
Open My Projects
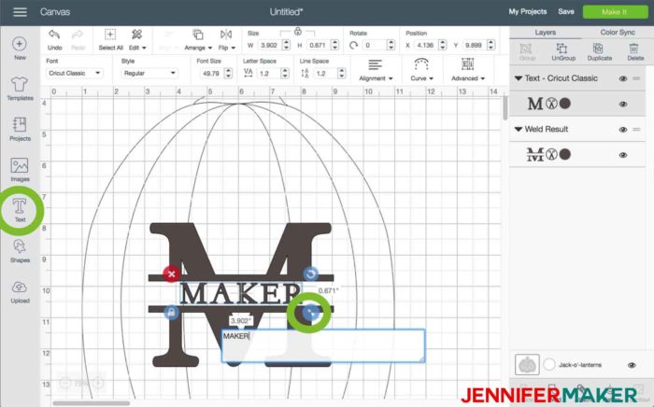click(x=527, y=11)
